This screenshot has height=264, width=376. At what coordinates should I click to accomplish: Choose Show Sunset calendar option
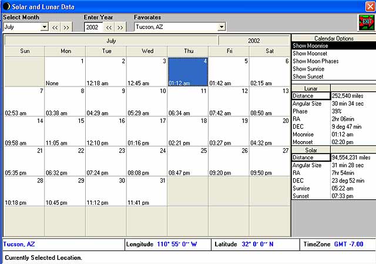(333, 76)
